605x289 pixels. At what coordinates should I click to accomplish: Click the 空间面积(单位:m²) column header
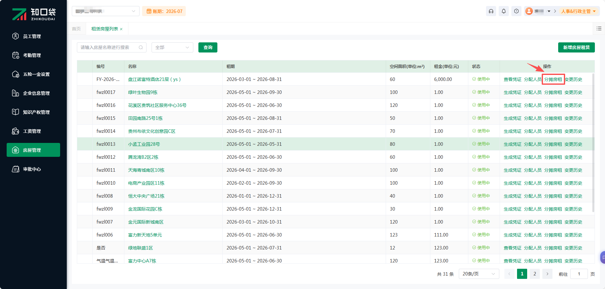(x=407, y=66)
